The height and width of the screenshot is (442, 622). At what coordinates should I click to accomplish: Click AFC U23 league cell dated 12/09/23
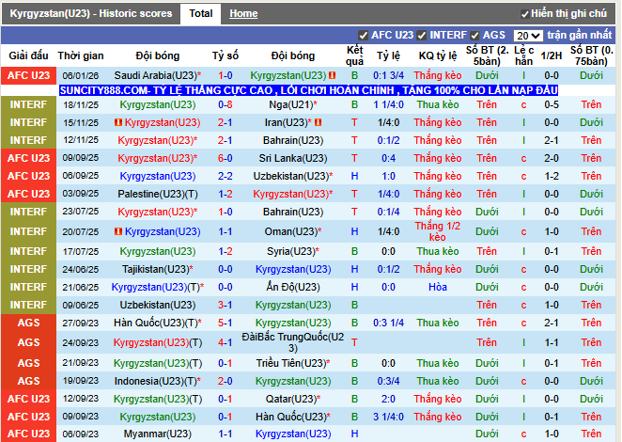pos(28,399)
